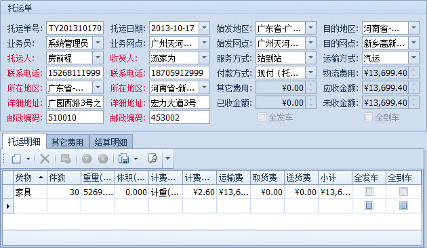Viewport: 427px width, 248px height.
Task: Select the cell showing ¥2.60
Action: [200, 192]
